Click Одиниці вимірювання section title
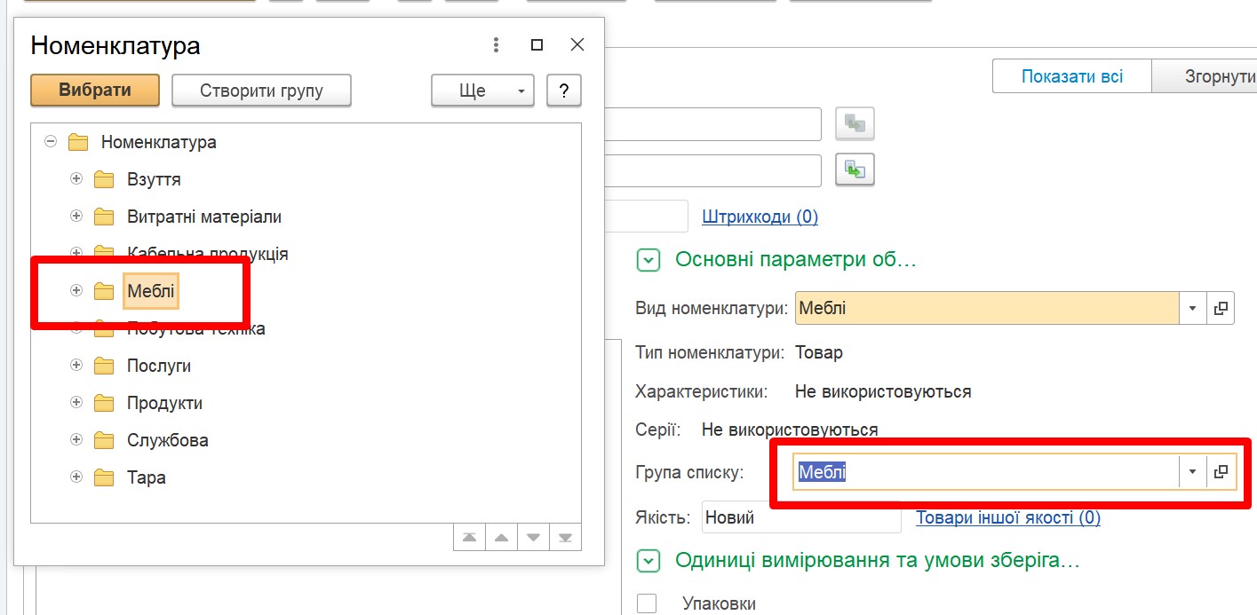Image resolution: width=1257 pixels, height=615 pixels. 878,560
